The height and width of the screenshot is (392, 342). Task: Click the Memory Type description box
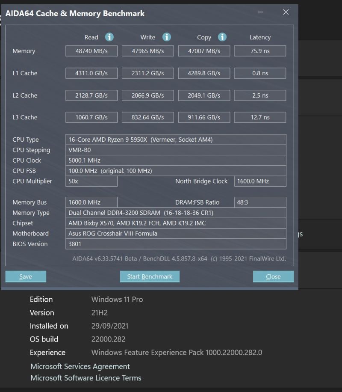tap(176, 213)
